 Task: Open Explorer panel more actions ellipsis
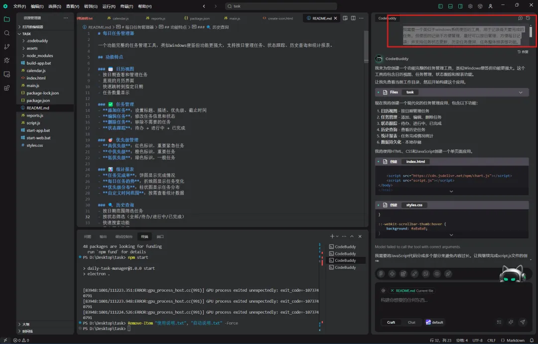point(66,18)
